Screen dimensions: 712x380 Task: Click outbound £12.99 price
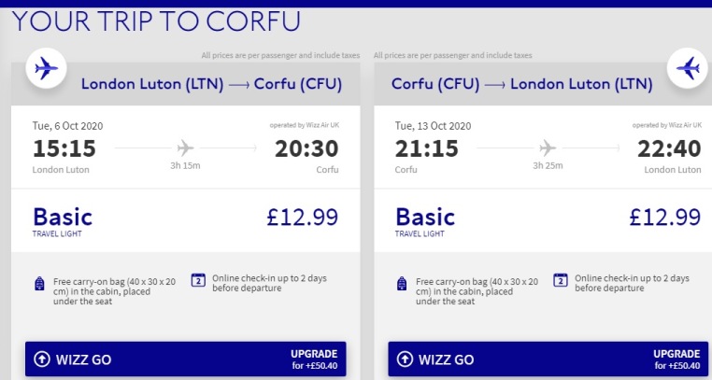coord(303,218)
